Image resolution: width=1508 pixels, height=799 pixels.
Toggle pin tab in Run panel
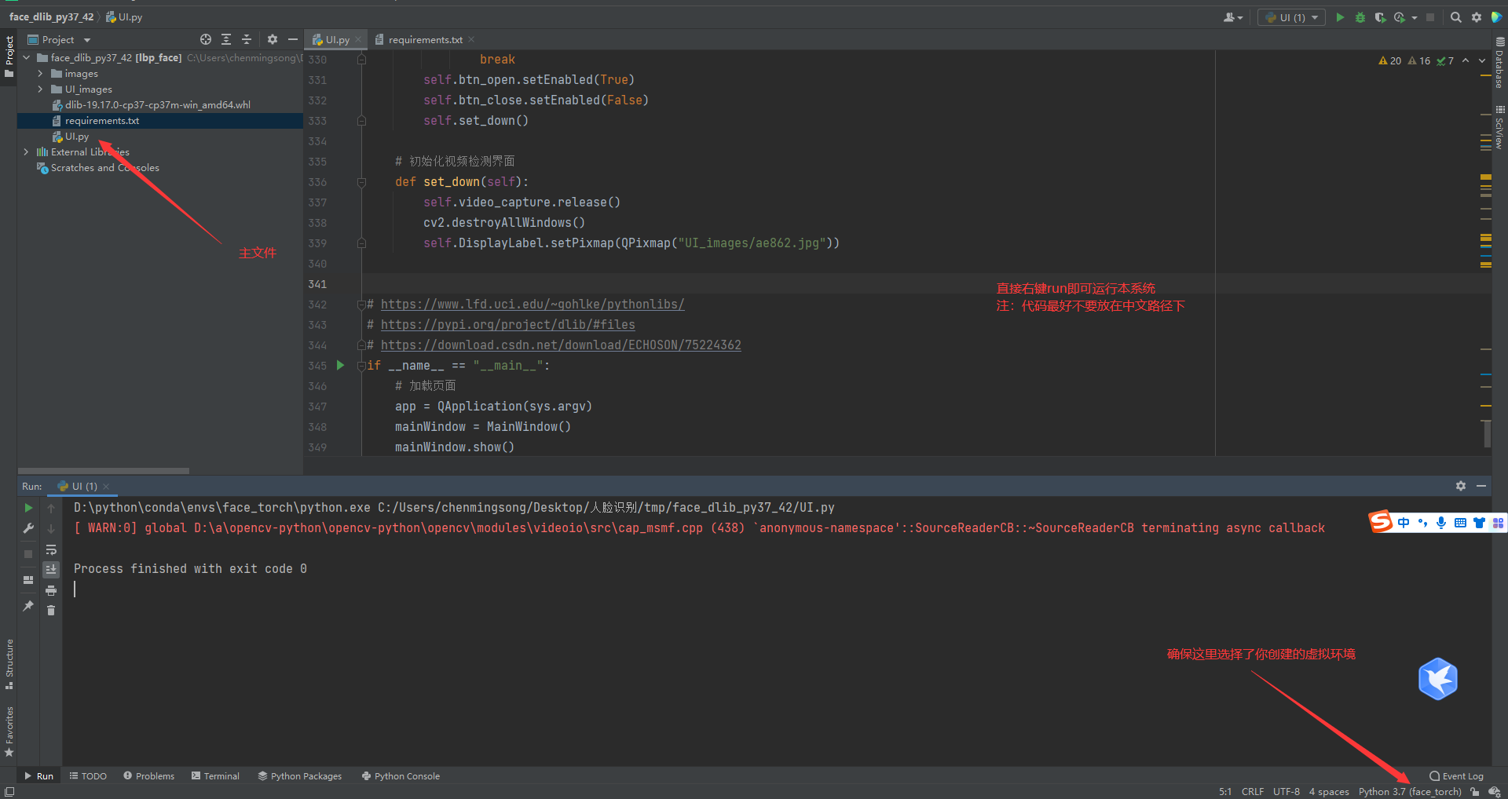pos(28,606)
